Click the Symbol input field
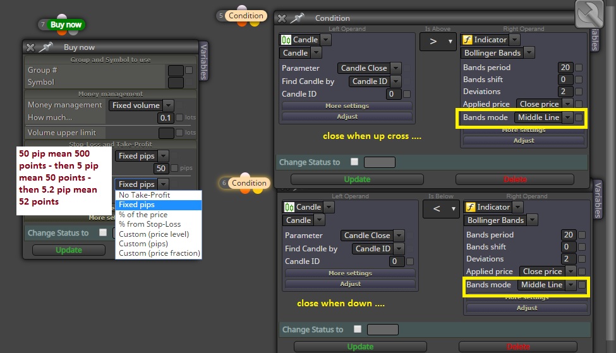This screenshot has width=616, height=353. click(176, 83)
